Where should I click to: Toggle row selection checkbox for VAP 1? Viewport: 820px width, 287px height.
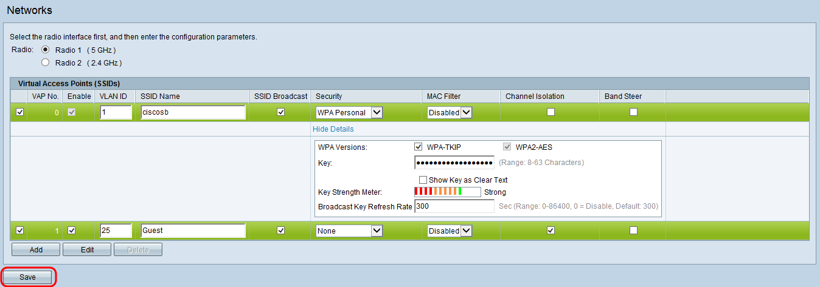tap(19, 231)
